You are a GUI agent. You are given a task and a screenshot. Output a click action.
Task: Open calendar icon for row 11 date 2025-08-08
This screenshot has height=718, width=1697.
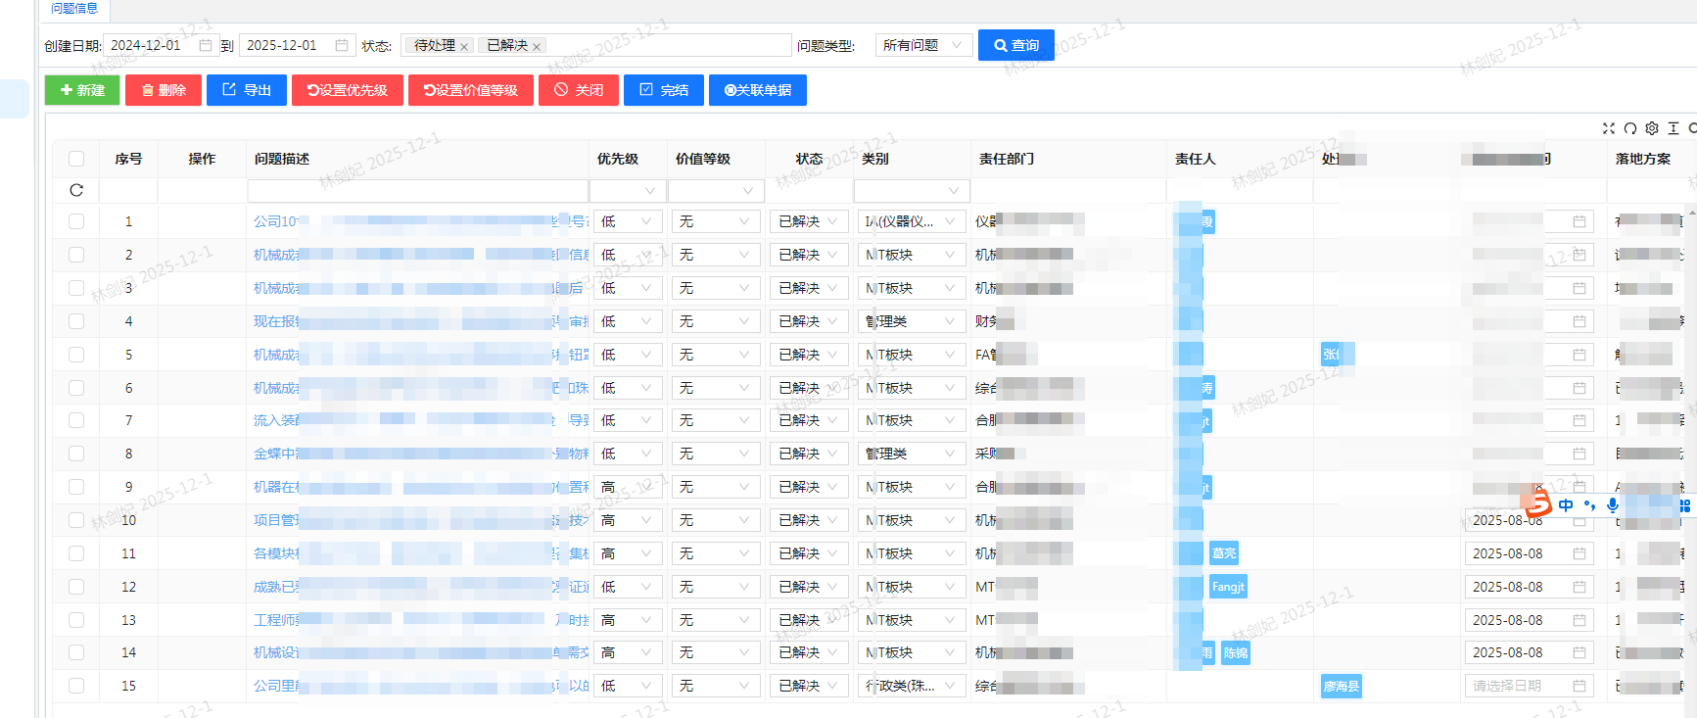[1579, 553]
